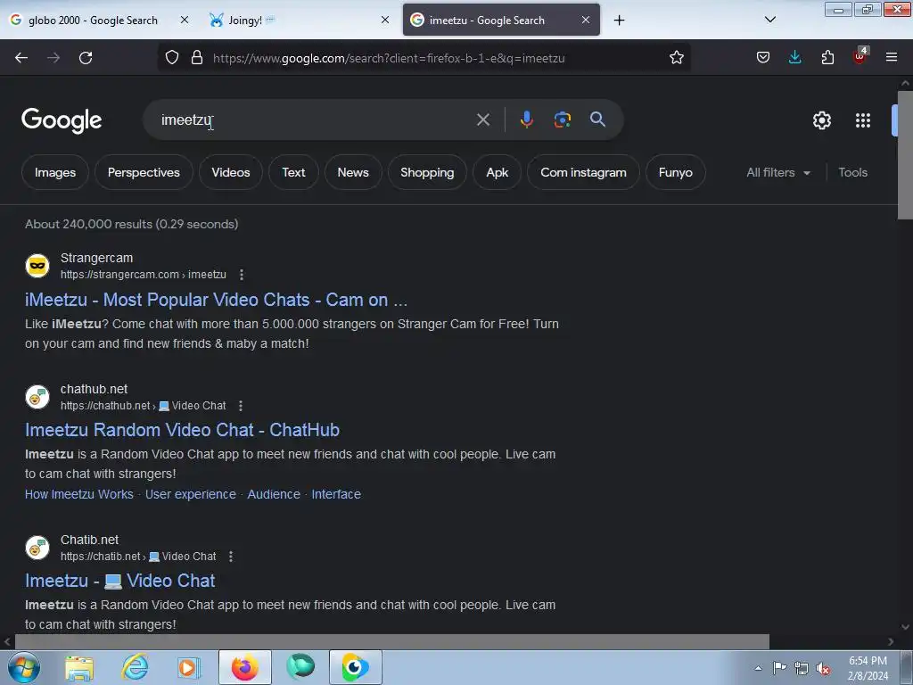This screenshot has width=913, height=685.
Task: Open the tracking protection shield icon
Action: click(x=172, y=58)
